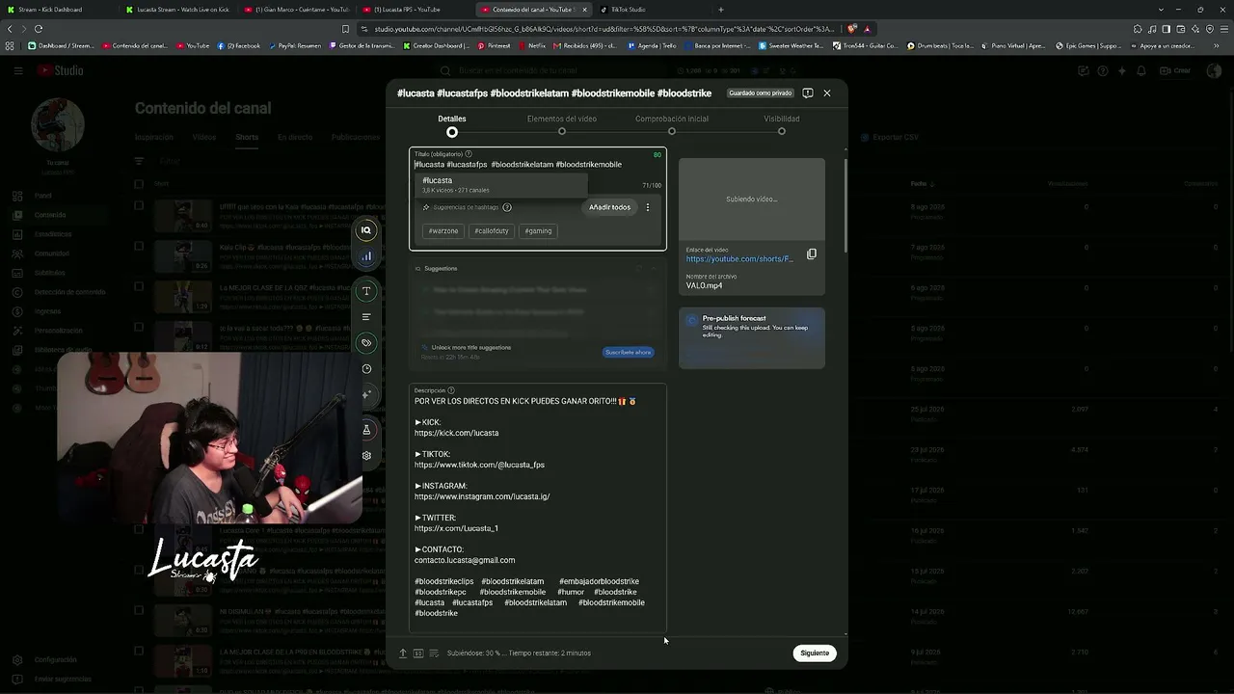Click the Suscríbete ahora button

[629, 353]
